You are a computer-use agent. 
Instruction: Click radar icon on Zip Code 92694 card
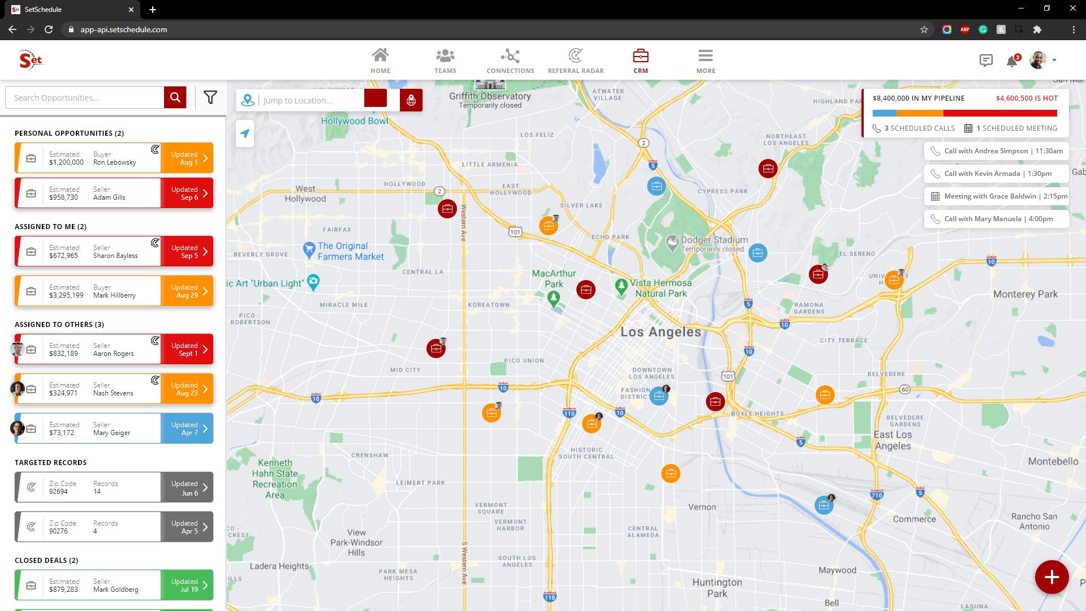click(x=31, y=487)
